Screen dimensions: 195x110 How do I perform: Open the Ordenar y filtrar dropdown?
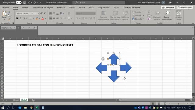pos(157,16)
